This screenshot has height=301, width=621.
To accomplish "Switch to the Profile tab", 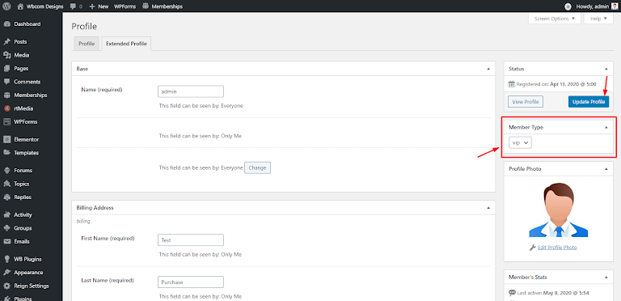I will [x=87, y=44].
